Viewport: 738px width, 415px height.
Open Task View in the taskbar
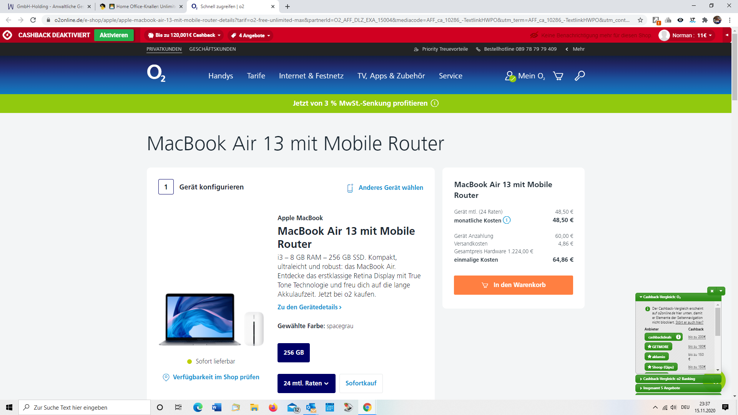(178, 407)
